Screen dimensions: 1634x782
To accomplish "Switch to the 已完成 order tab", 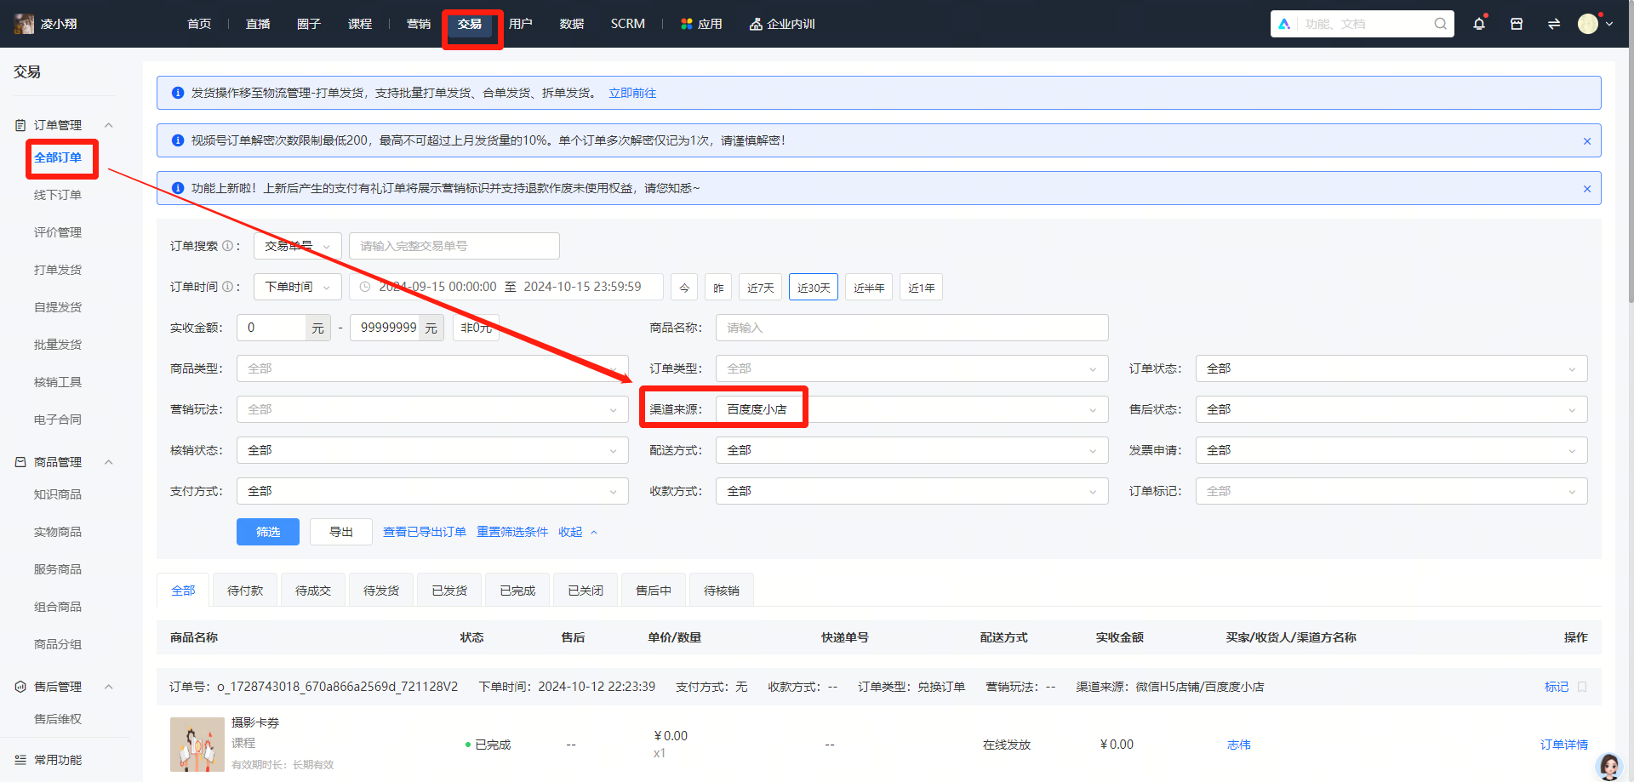I will [517, 591].
